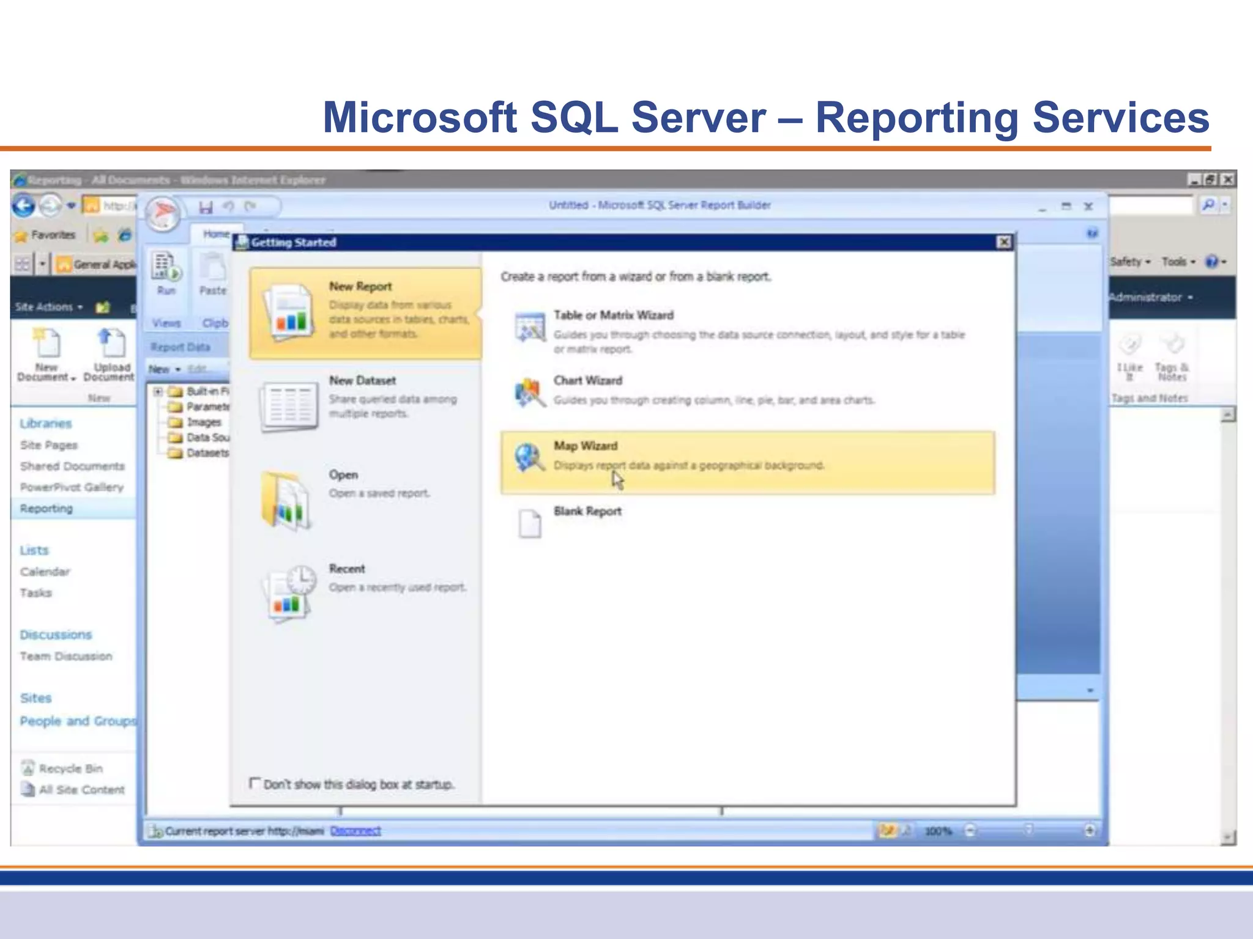
Task: Click the Report Builder application orb button
Action: pyautogui.click(x=163, y=213)
